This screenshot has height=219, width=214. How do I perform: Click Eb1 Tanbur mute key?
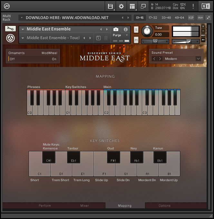pyautogui.click(x=73, y=157)
